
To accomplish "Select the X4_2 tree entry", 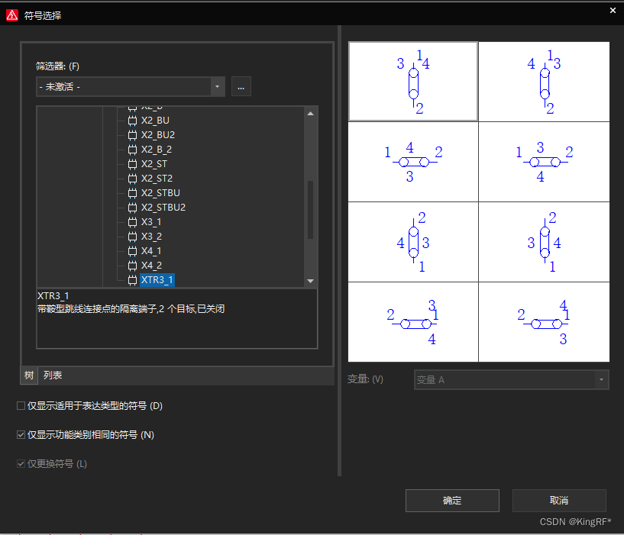I will (151, 266).
